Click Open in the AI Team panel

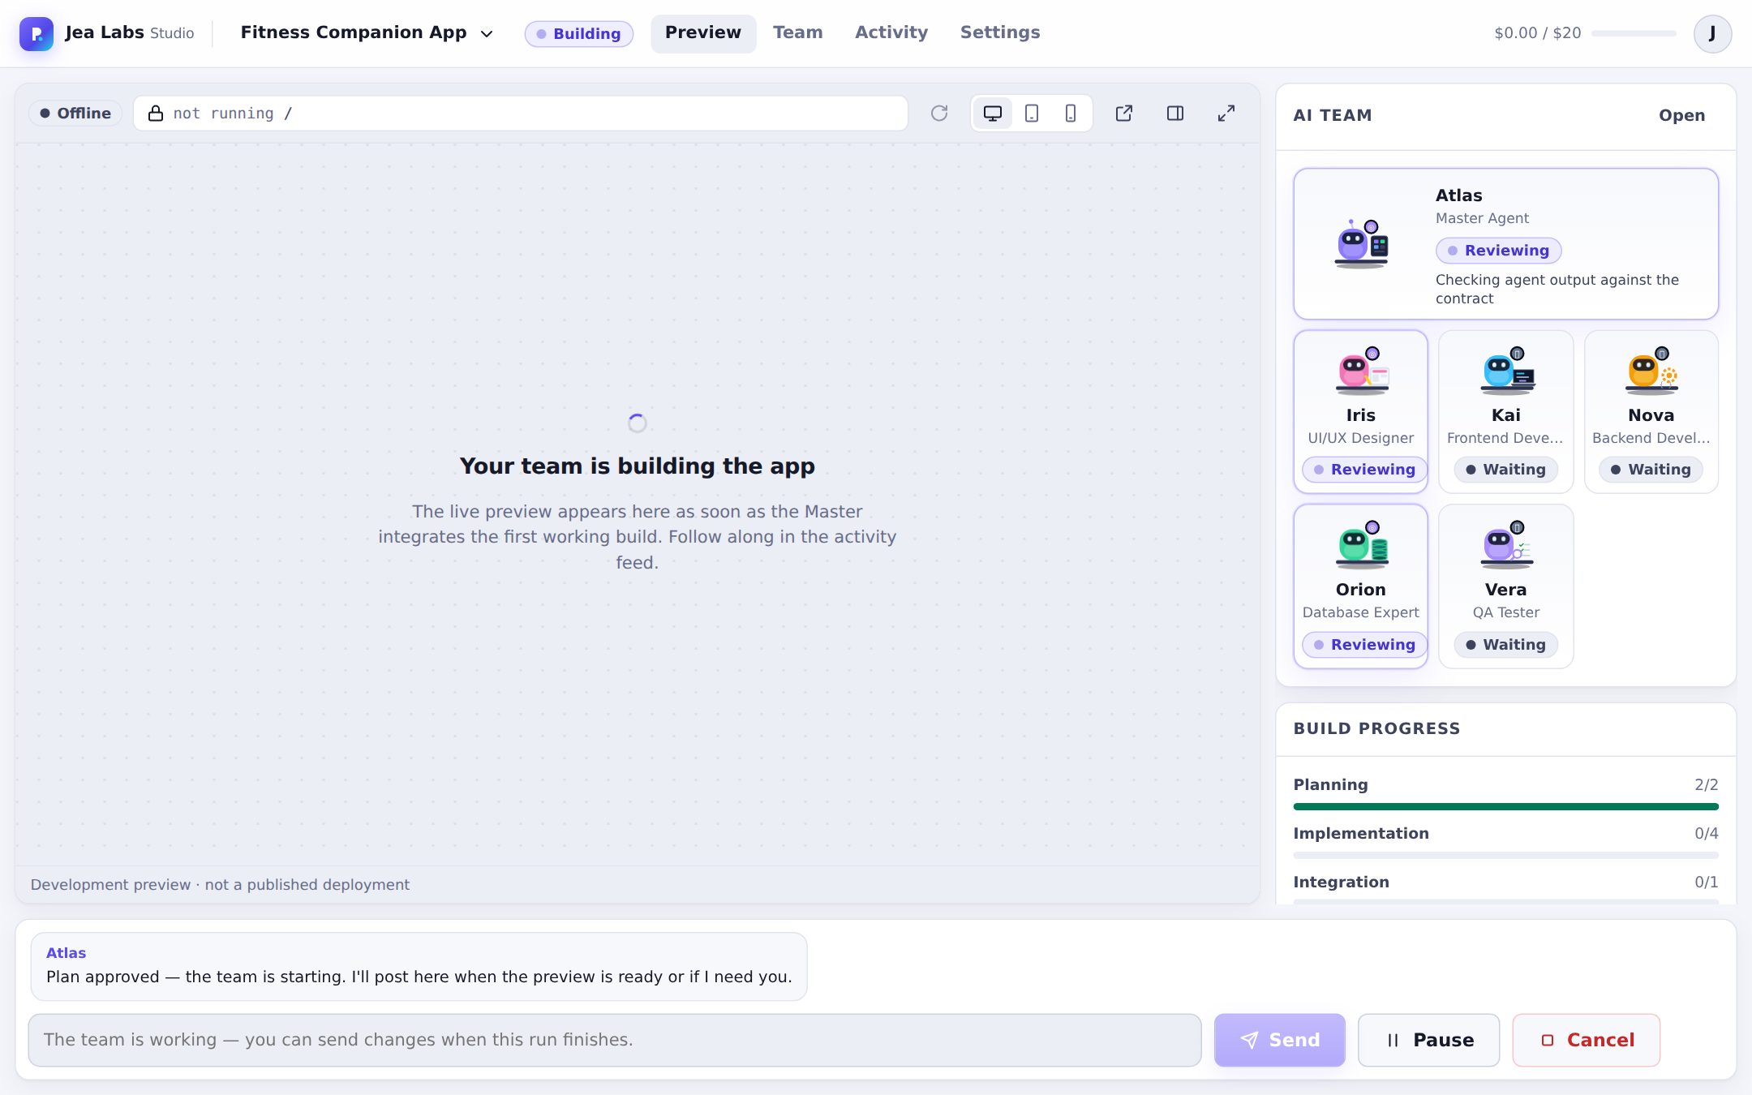1682,115
